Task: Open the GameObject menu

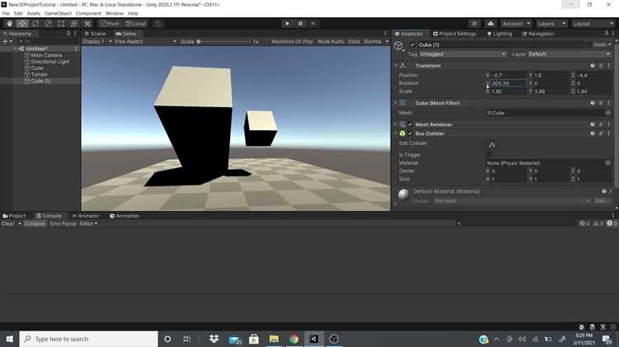Action: point(58,13)
